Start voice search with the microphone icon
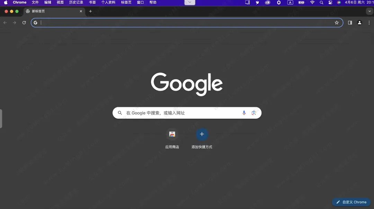The height and width of the screenshot is (209, 374). coord(244,113)
